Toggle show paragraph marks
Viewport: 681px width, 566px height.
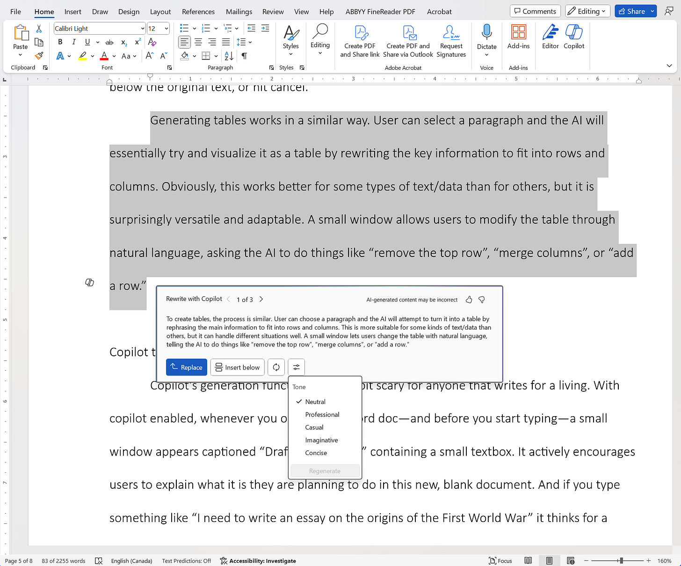point(244,56)
